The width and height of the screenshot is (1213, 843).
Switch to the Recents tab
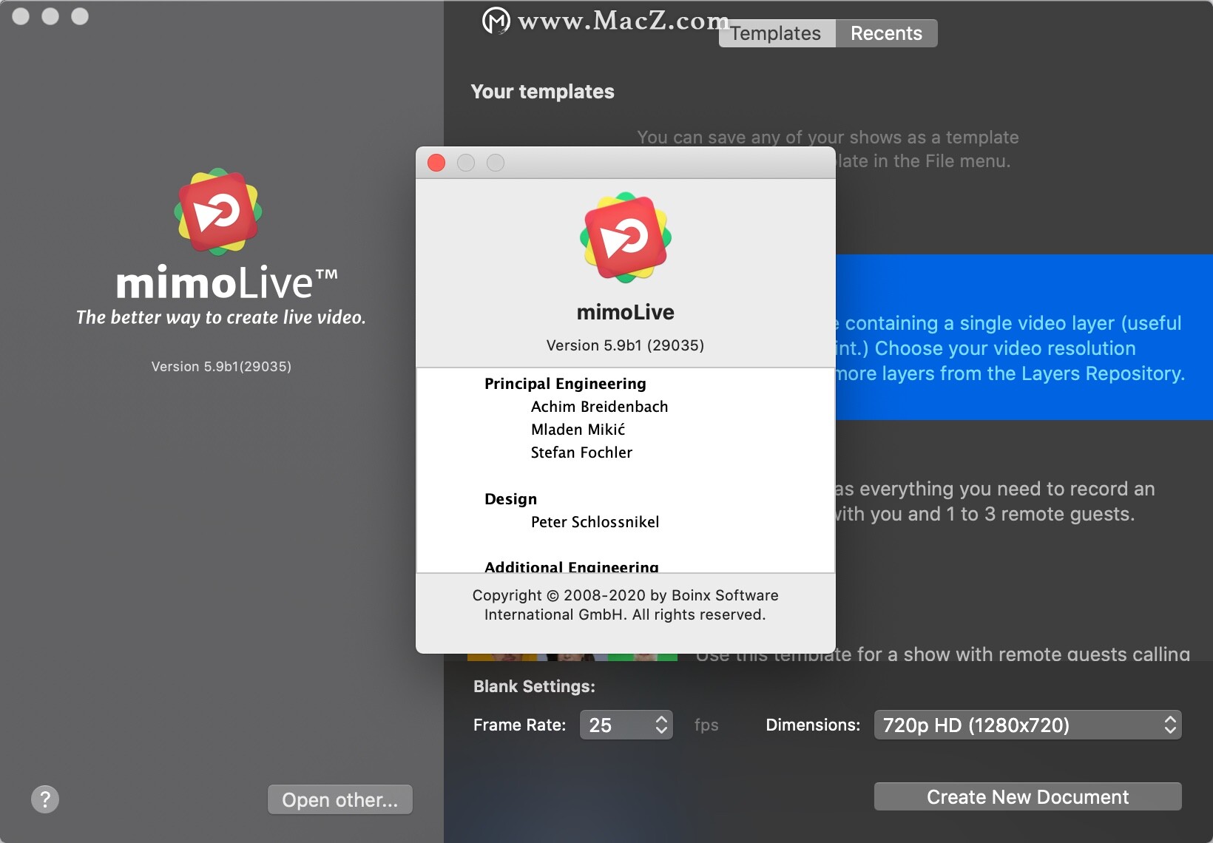tap(886, 33)
